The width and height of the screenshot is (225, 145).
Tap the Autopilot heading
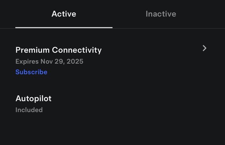[x=33, y=99]
